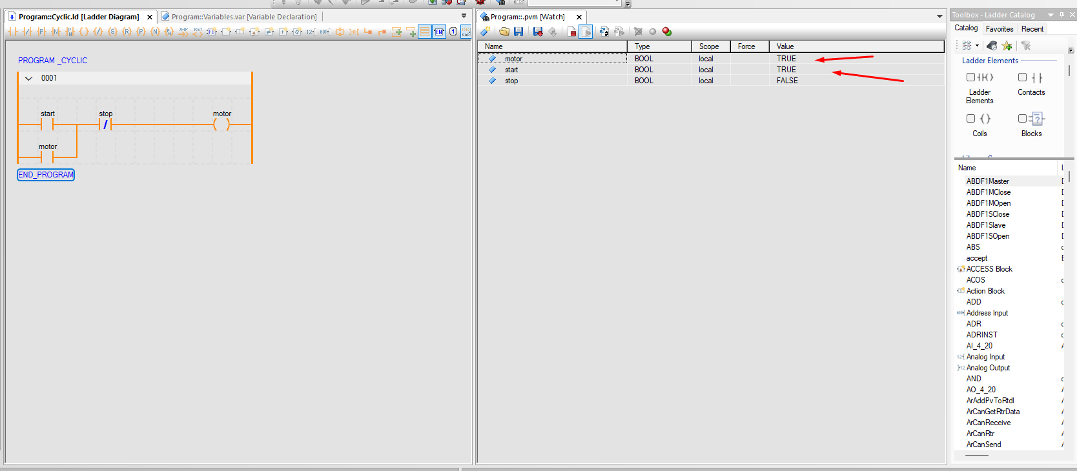
Task: Select the motor variable row in Watch
Action: coord(711,59)
